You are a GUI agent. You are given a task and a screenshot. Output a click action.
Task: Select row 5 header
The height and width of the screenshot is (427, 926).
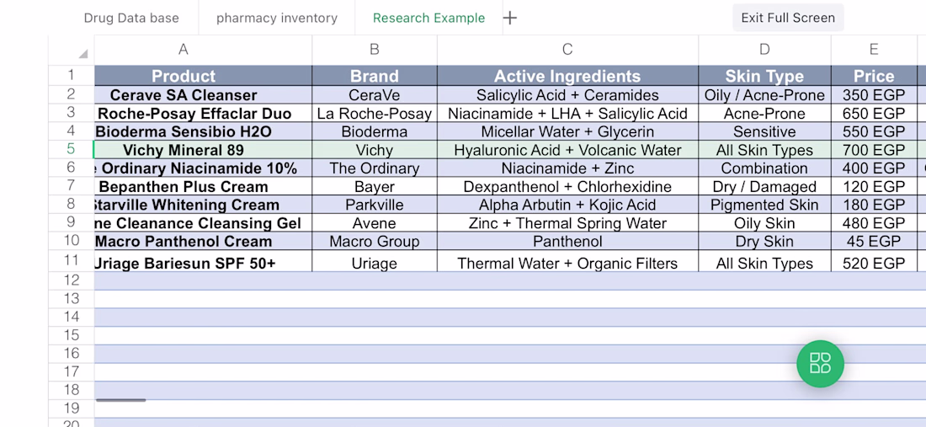tap(72, 149)
